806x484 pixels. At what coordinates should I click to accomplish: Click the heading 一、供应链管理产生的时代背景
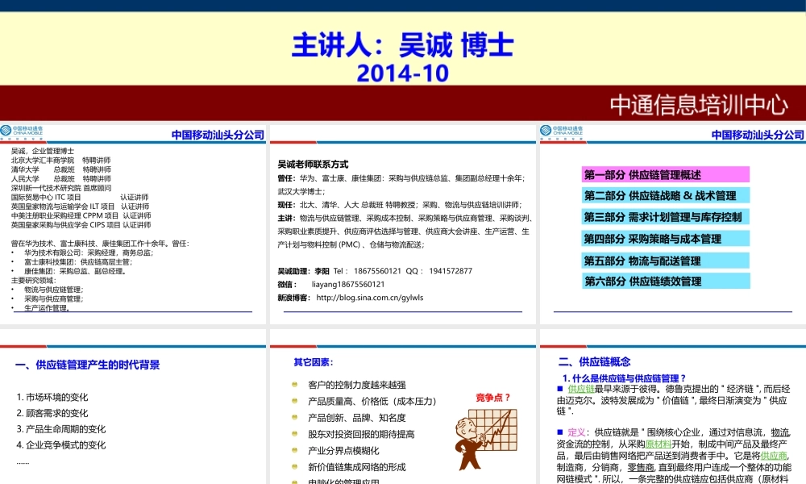pos(87,365)
